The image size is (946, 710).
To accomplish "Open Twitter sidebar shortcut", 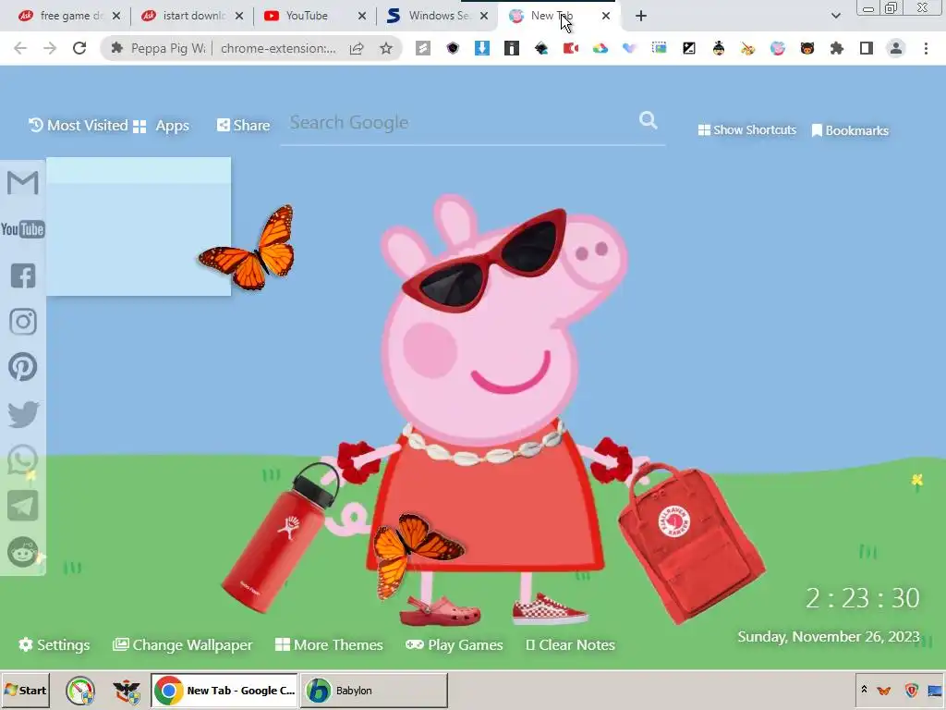I will point(23,414).
